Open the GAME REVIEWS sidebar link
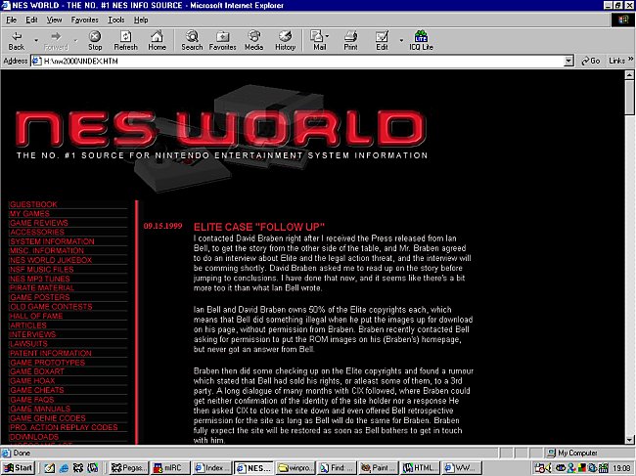This screenshot has width=636, height=476. 39,223
